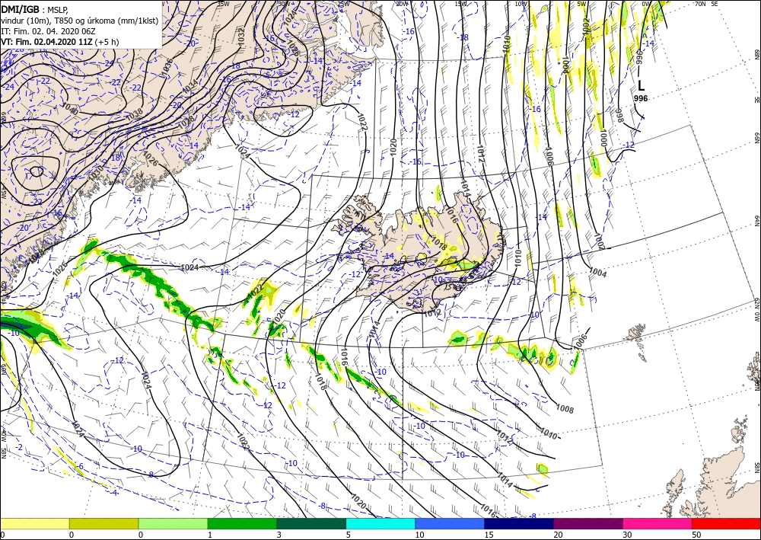The width and height of the screenshot is (761, 540).
Task: Click the "50" legend tick label
Action: pos(697,535)
